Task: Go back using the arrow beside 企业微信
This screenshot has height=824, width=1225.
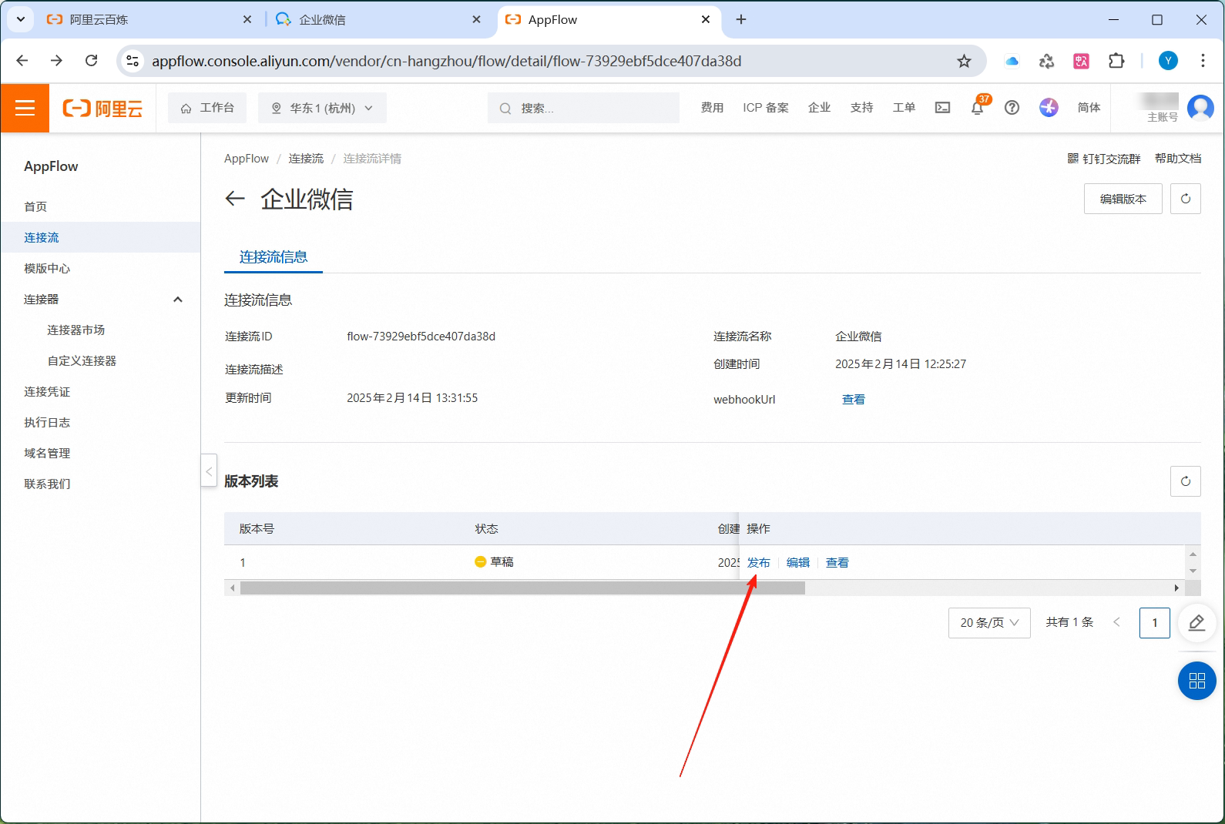Action: tap(235, 199)
